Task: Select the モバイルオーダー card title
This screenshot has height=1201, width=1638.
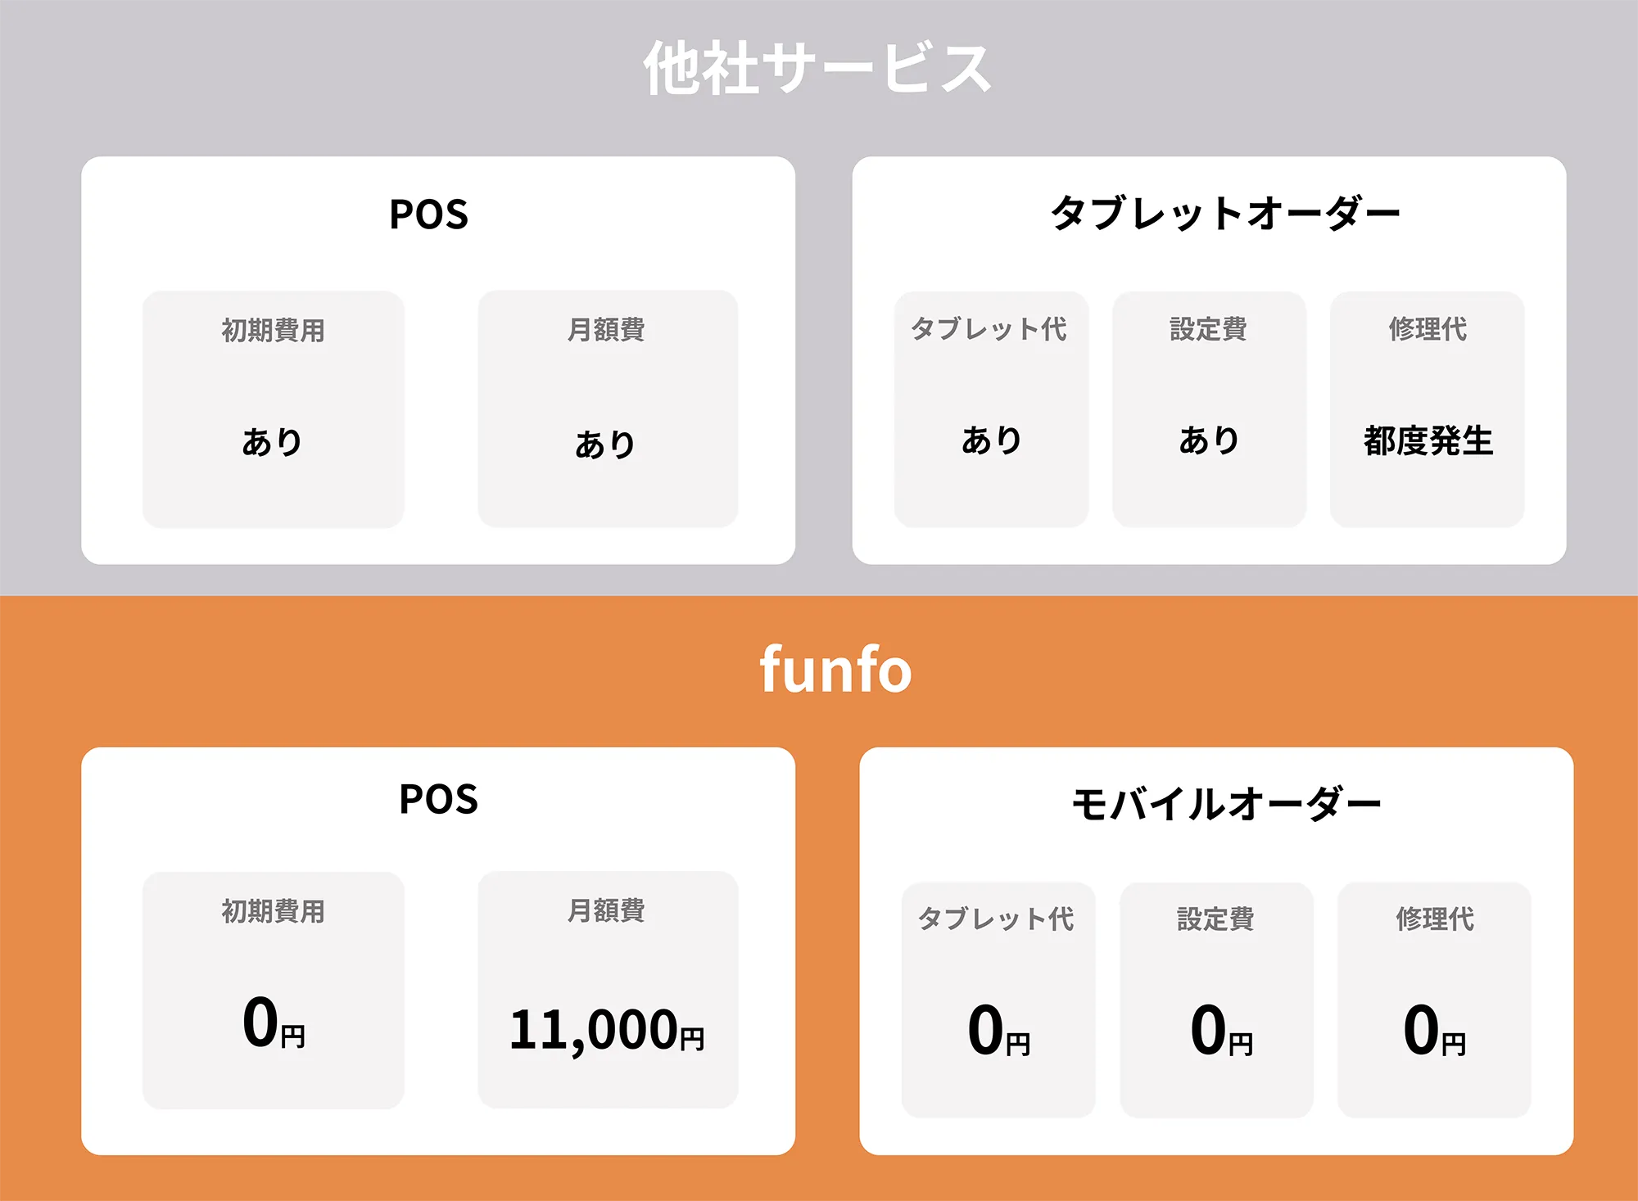Action: 1226,803
